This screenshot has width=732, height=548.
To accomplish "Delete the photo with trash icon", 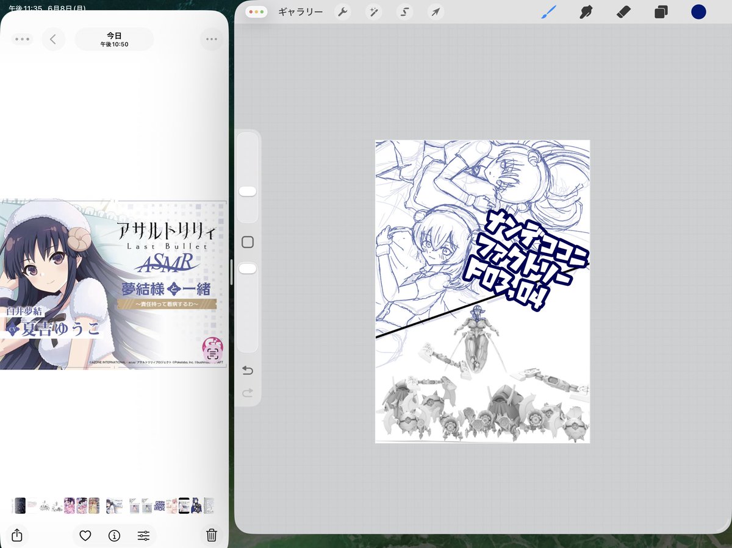I will tap(212, 535).
